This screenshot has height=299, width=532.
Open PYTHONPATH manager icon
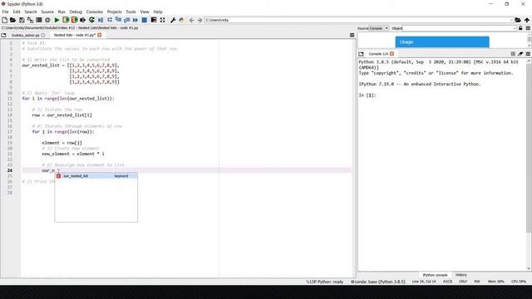(181, 20)
